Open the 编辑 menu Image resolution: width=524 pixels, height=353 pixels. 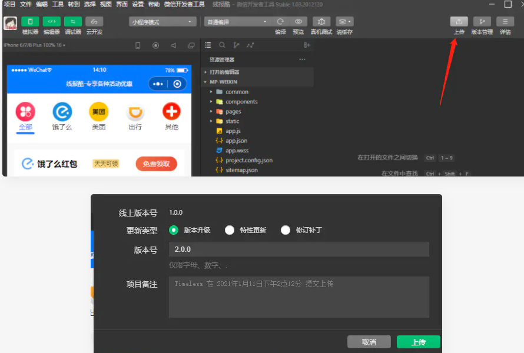[42, 4]
